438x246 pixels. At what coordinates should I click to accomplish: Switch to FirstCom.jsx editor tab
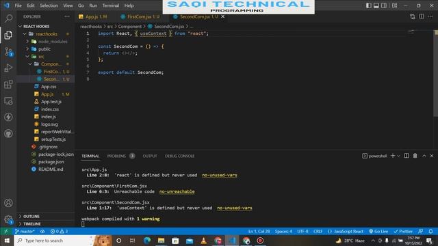point(141,16)
